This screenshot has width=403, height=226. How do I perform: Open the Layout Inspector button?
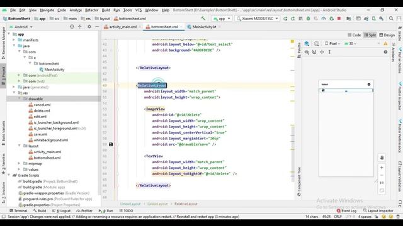click(x=378, y=211)
